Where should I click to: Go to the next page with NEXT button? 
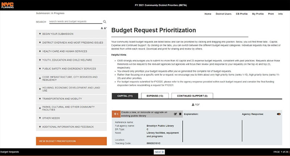(159, 152)
